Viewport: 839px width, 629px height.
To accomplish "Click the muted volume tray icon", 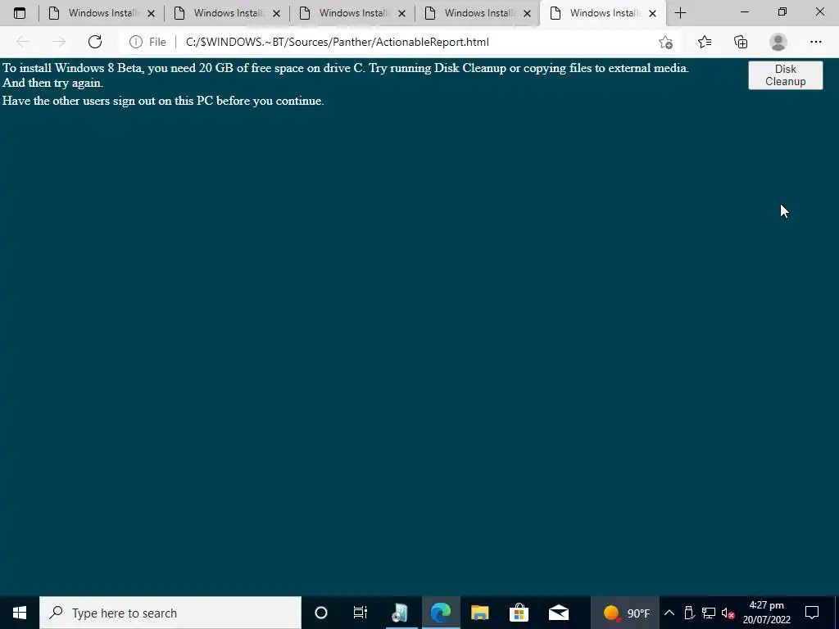I will 728,613.
